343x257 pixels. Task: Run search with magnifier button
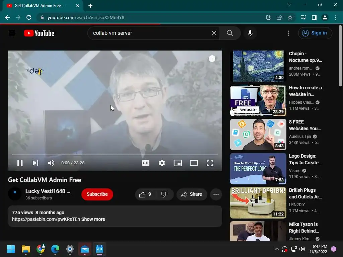[230, 33]
